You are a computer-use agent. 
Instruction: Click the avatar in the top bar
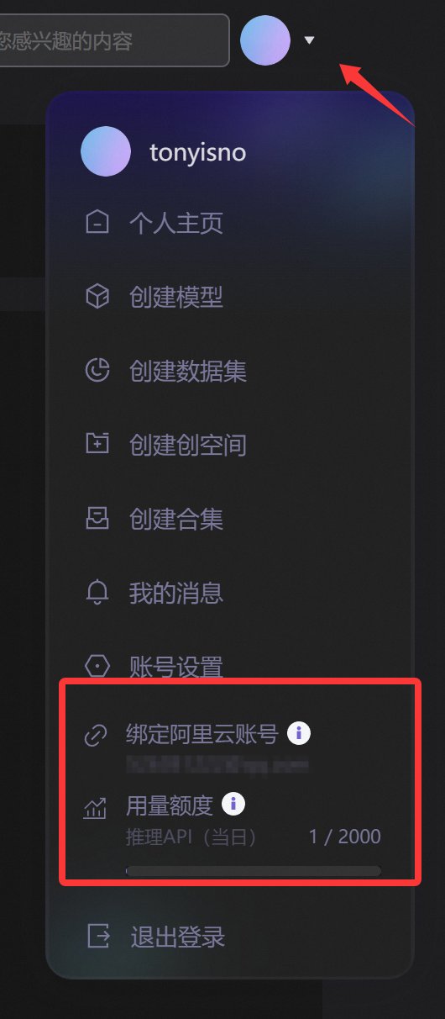[x=265, y=40]
